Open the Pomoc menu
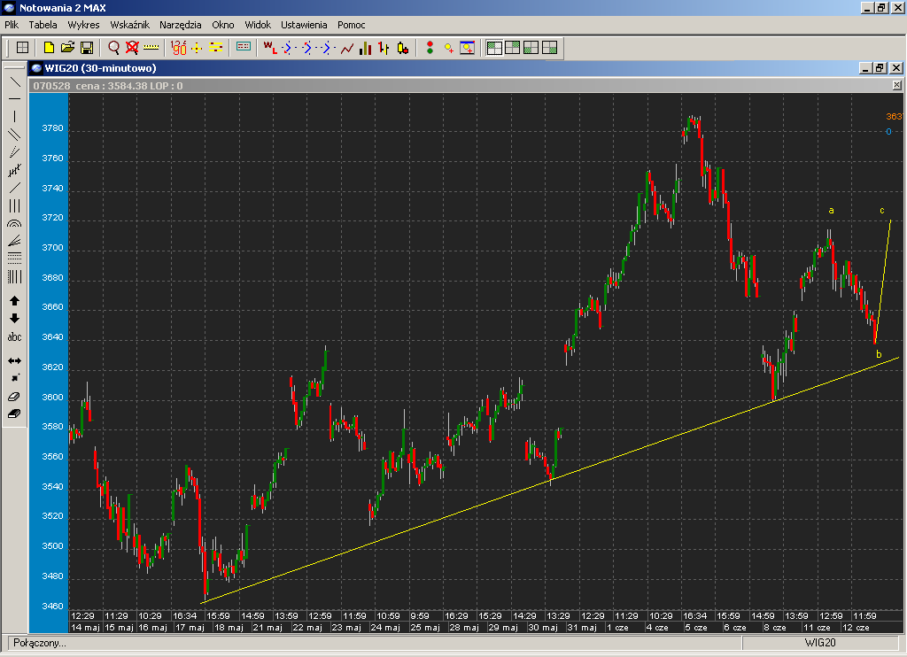Viewport: 907px width, 657px height. point(351,25)
